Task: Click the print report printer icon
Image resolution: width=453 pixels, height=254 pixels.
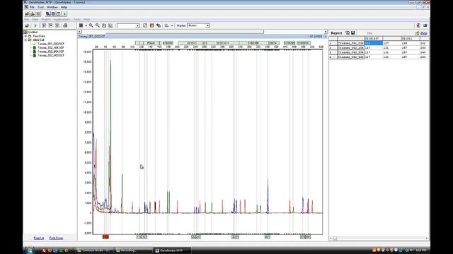Action: tap(65, 25)
